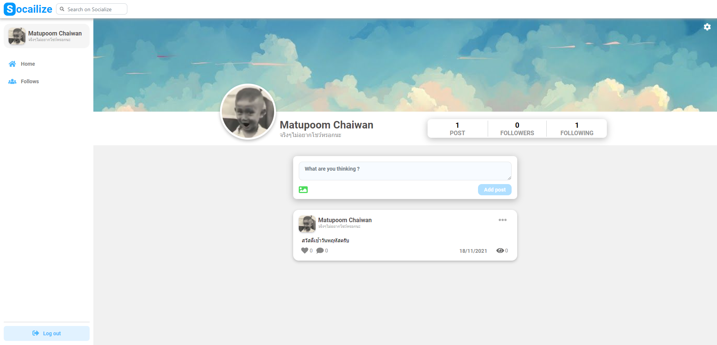Click the eye views icon on the post

tap(500, 251)
